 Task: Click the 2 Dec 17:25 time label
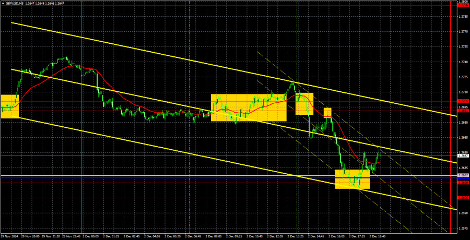click(356, 236)
